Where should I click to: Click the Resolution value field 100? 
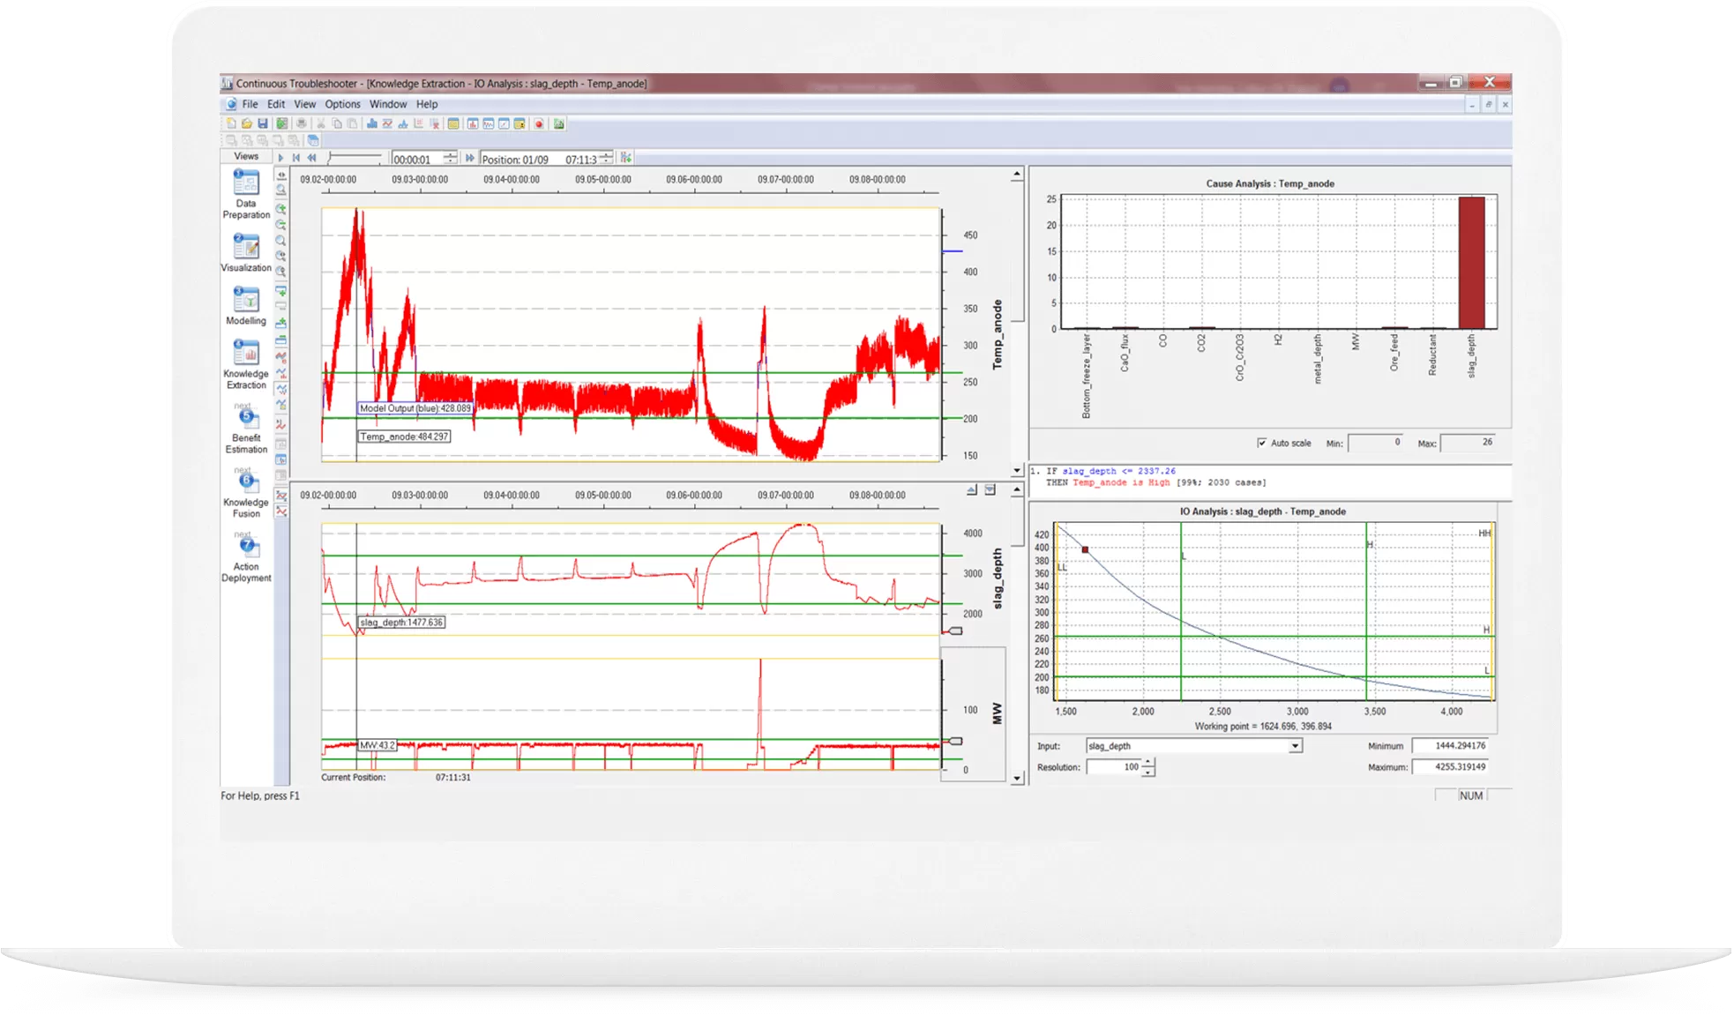(x=1114, y=767)
